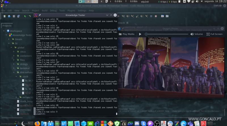Click the volume speaker tray icon
This screenshot has height=126, width=227.
(x=197, y=2)
